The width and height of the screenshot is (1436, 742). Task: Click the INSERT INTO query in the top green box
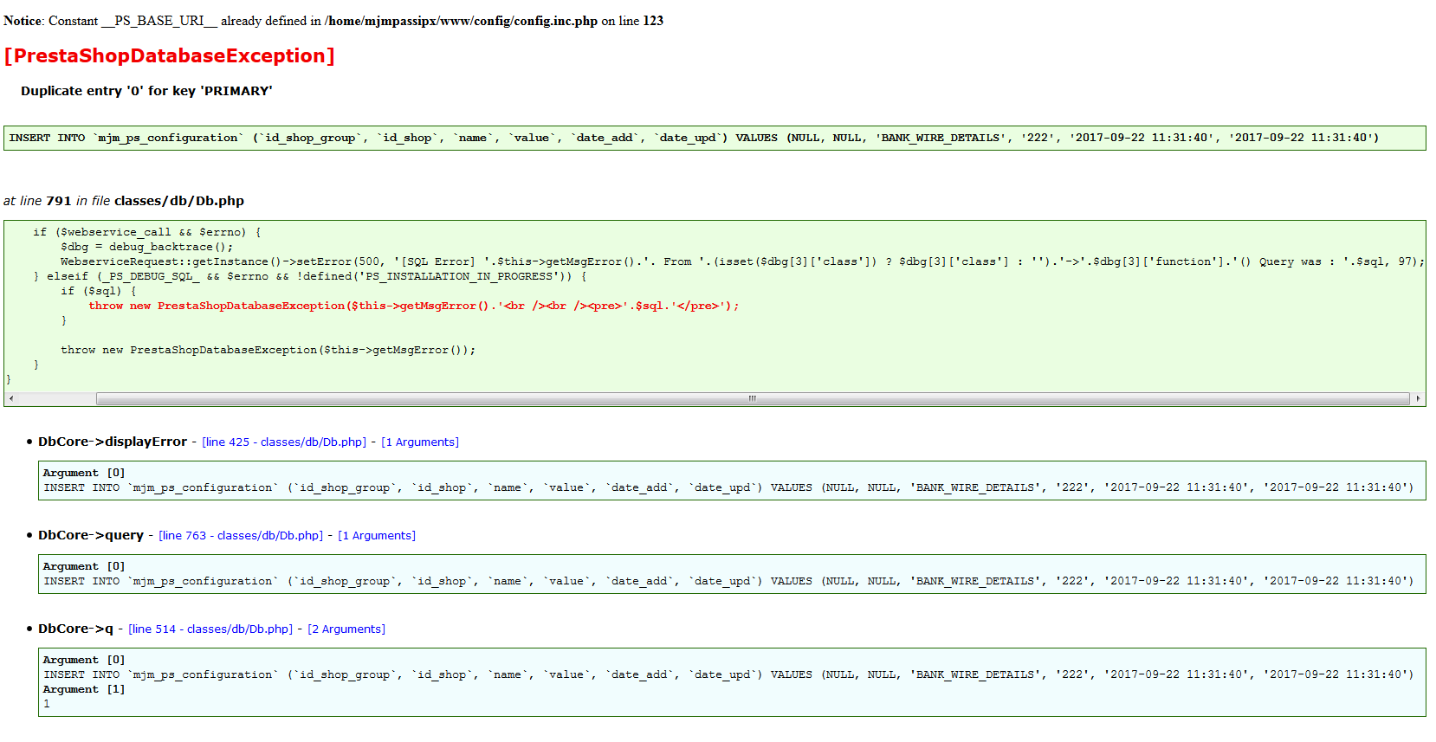pos(694,138)
